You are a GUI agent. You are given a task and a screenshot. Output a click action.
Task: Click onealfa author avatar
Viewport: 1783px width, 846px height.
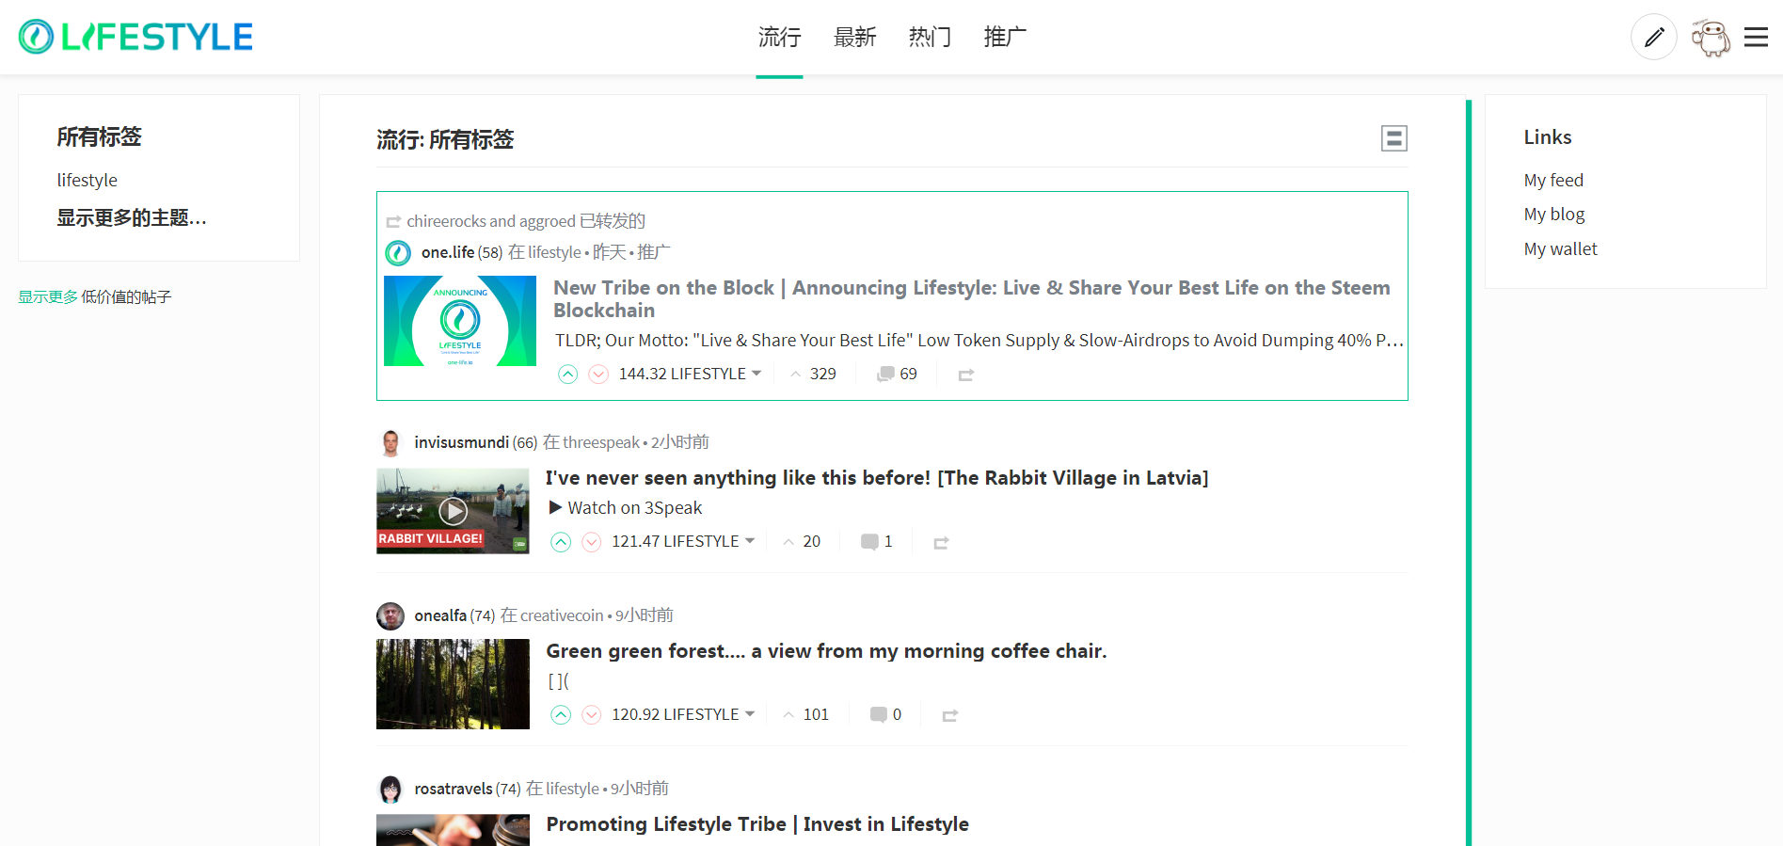coord(390,616)
